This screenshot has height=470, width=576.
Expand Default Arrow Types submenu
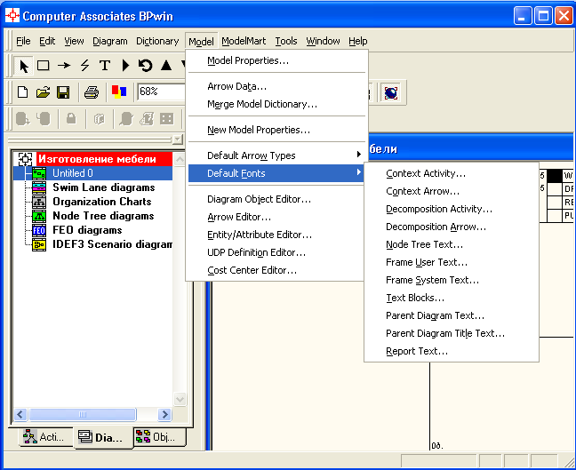tap(276, 155)
